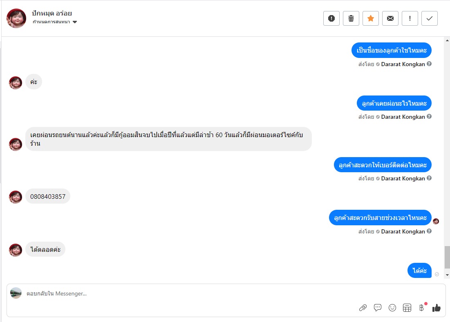Viewport: 450px width, 322px height.
Task: Send a thumbs-up like
Action: pos(437,308)
